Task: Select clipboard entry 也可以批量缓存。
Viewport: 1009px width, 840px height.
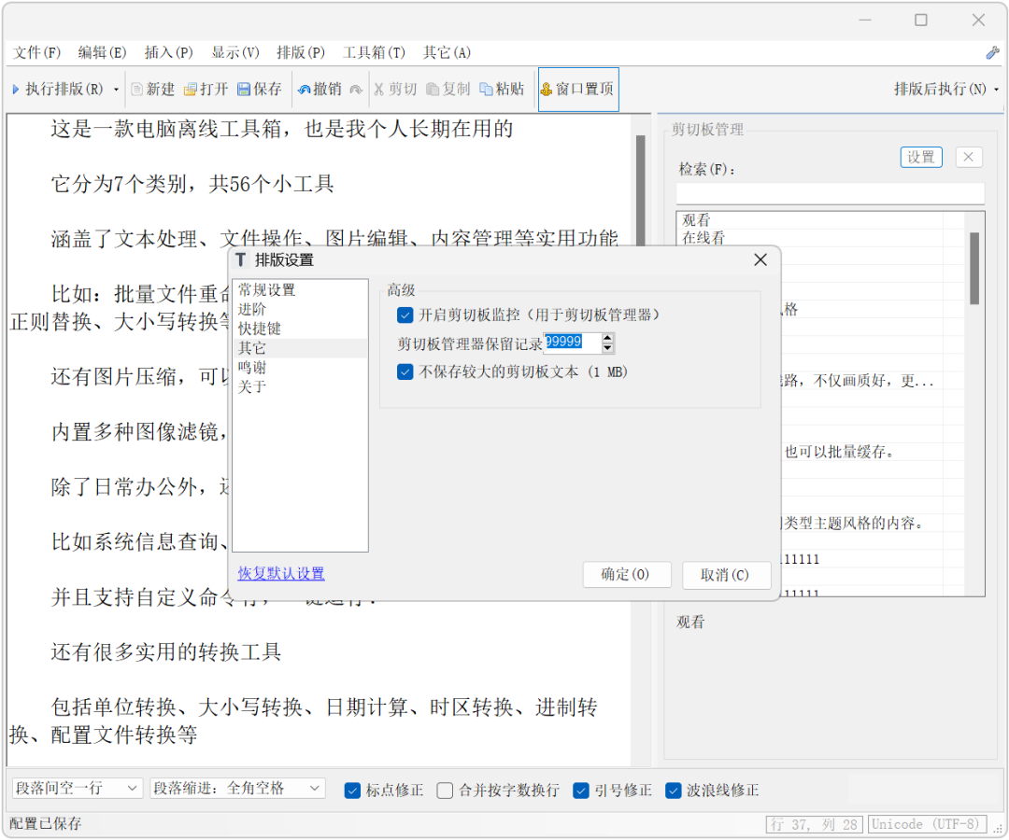Action: [x=839, y=452]
